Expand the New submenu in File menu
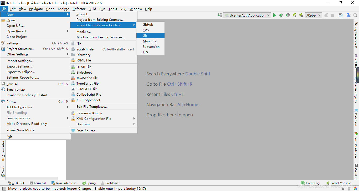The image size is (359, 191). click(x=35, y=14)
